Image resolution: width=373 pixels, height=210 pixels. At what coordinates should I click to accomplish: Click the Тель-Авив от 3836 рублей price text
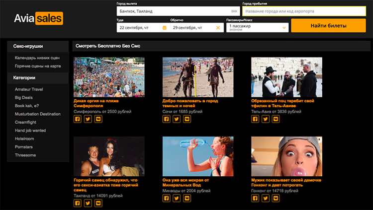coord(276,112)
